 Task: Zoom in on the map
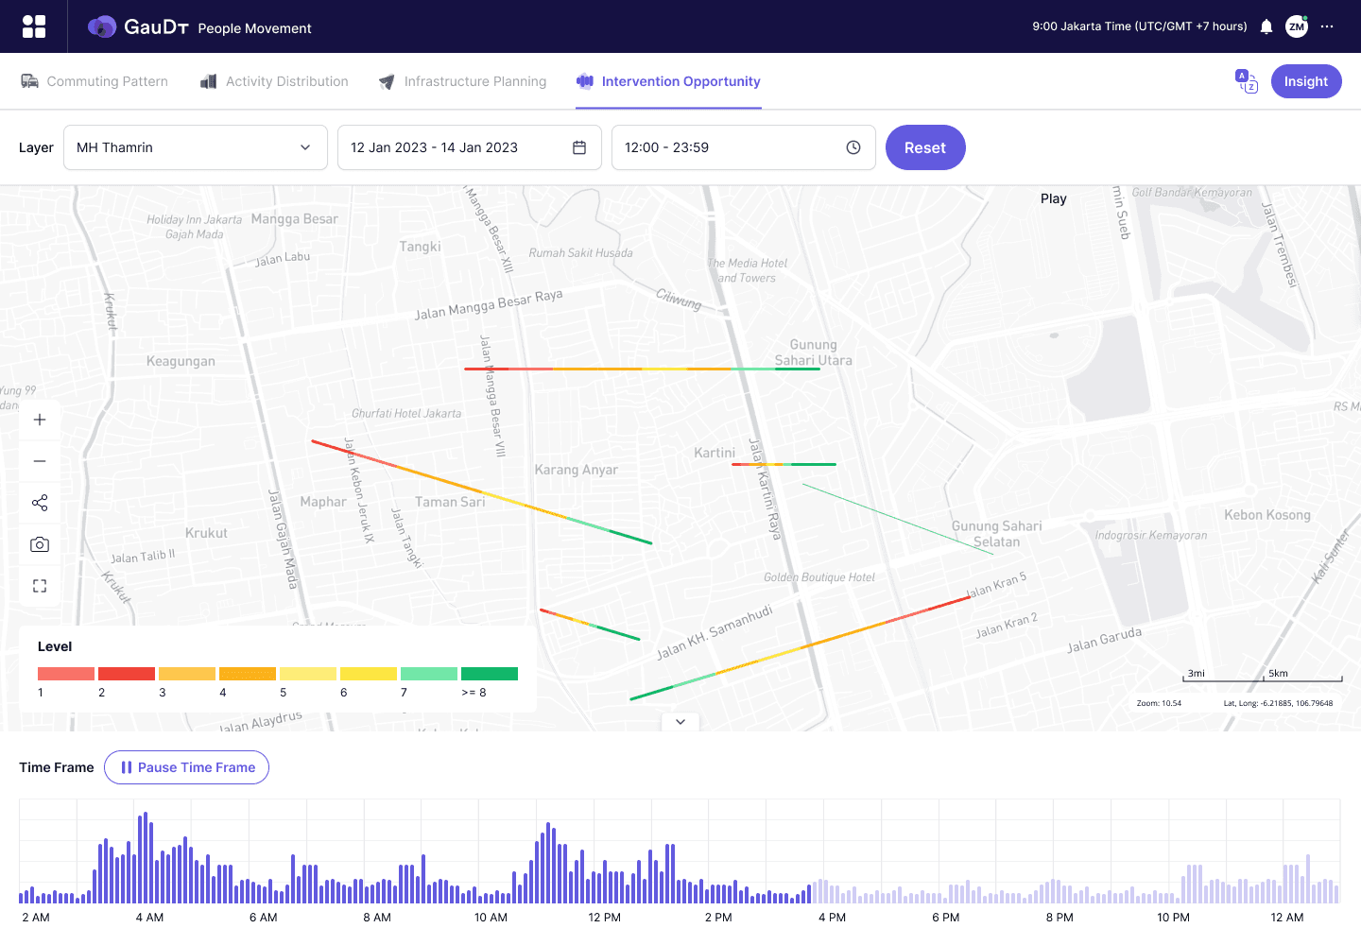click(40, 420)
